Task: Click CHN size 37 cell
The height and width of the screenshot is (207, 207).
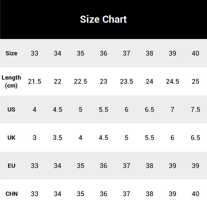Action: [127, 194]
